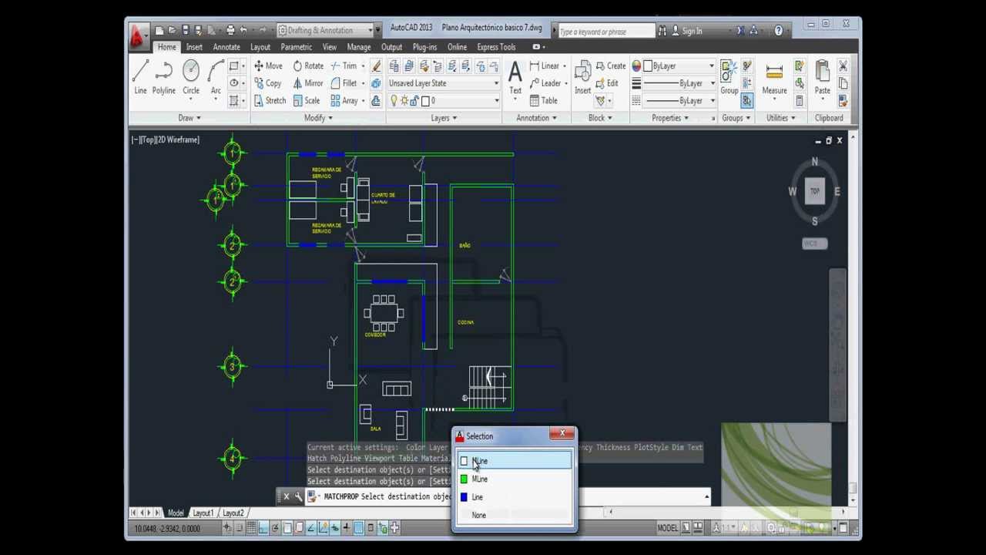
Task: Click the keyword search input field
Action: (x=605, y=32)
